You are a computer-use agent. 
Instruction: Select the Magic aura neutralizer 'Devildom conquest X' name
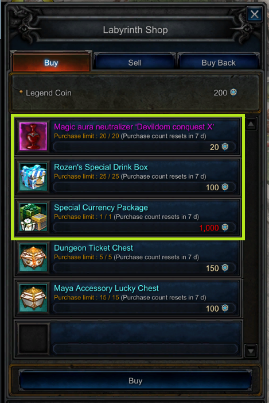tap(134, 126)
